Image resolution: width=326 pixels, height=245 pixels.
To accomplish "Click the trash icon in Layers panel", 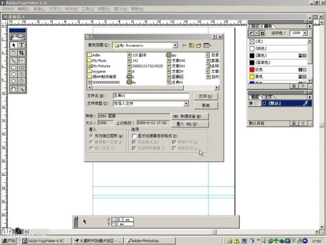I will pyautogui.click(x=303, y=123).
